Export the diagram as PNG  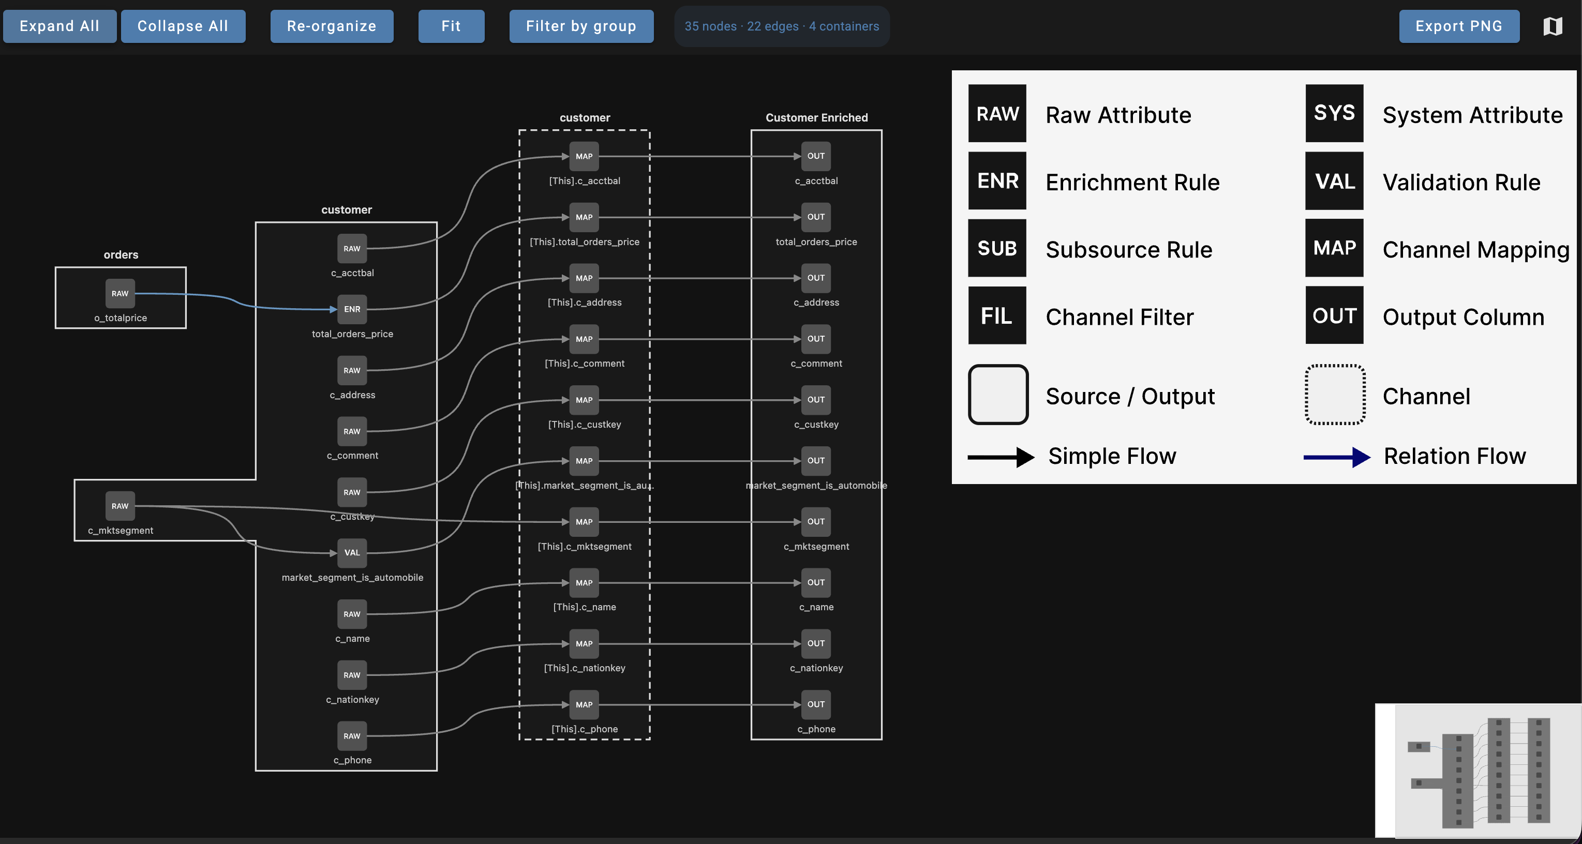click(1459, 26)
